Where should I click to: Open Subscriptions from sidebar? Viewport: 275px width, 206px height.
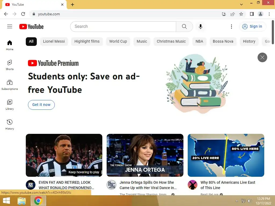pos(10,85)
